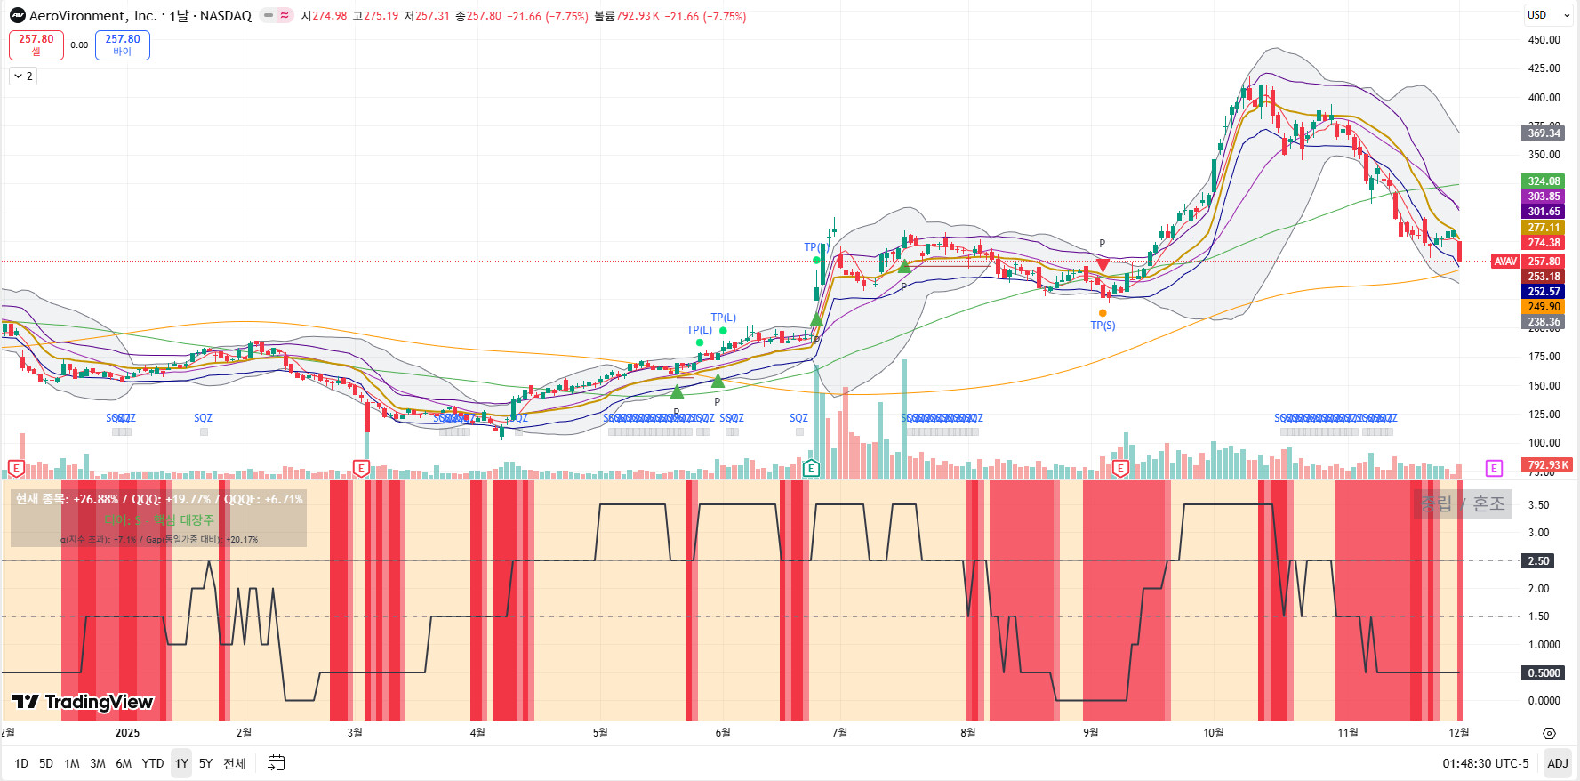
Task: Click the red 257.80 셀 sell button
Action: pyautogui.click(x=36, y=45)
